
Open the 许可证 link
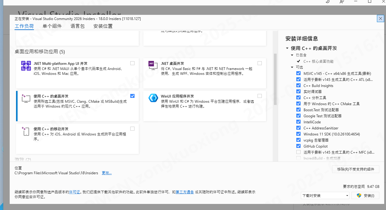(x=75, y=192)
